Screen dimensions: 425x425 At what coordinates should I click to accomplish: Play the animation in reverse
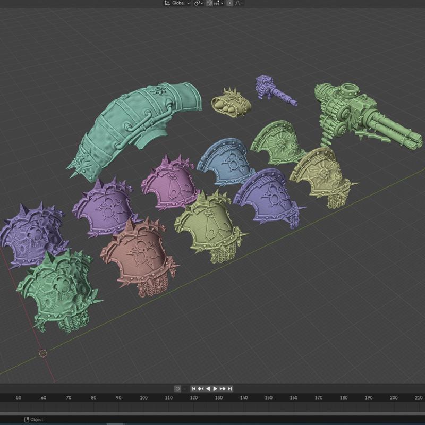[x=208, y=389]
